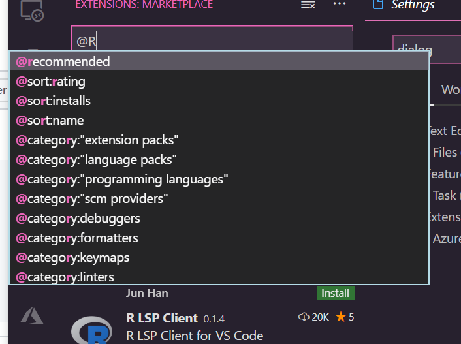Open the Azure settings category

click(x=447, y=238)
